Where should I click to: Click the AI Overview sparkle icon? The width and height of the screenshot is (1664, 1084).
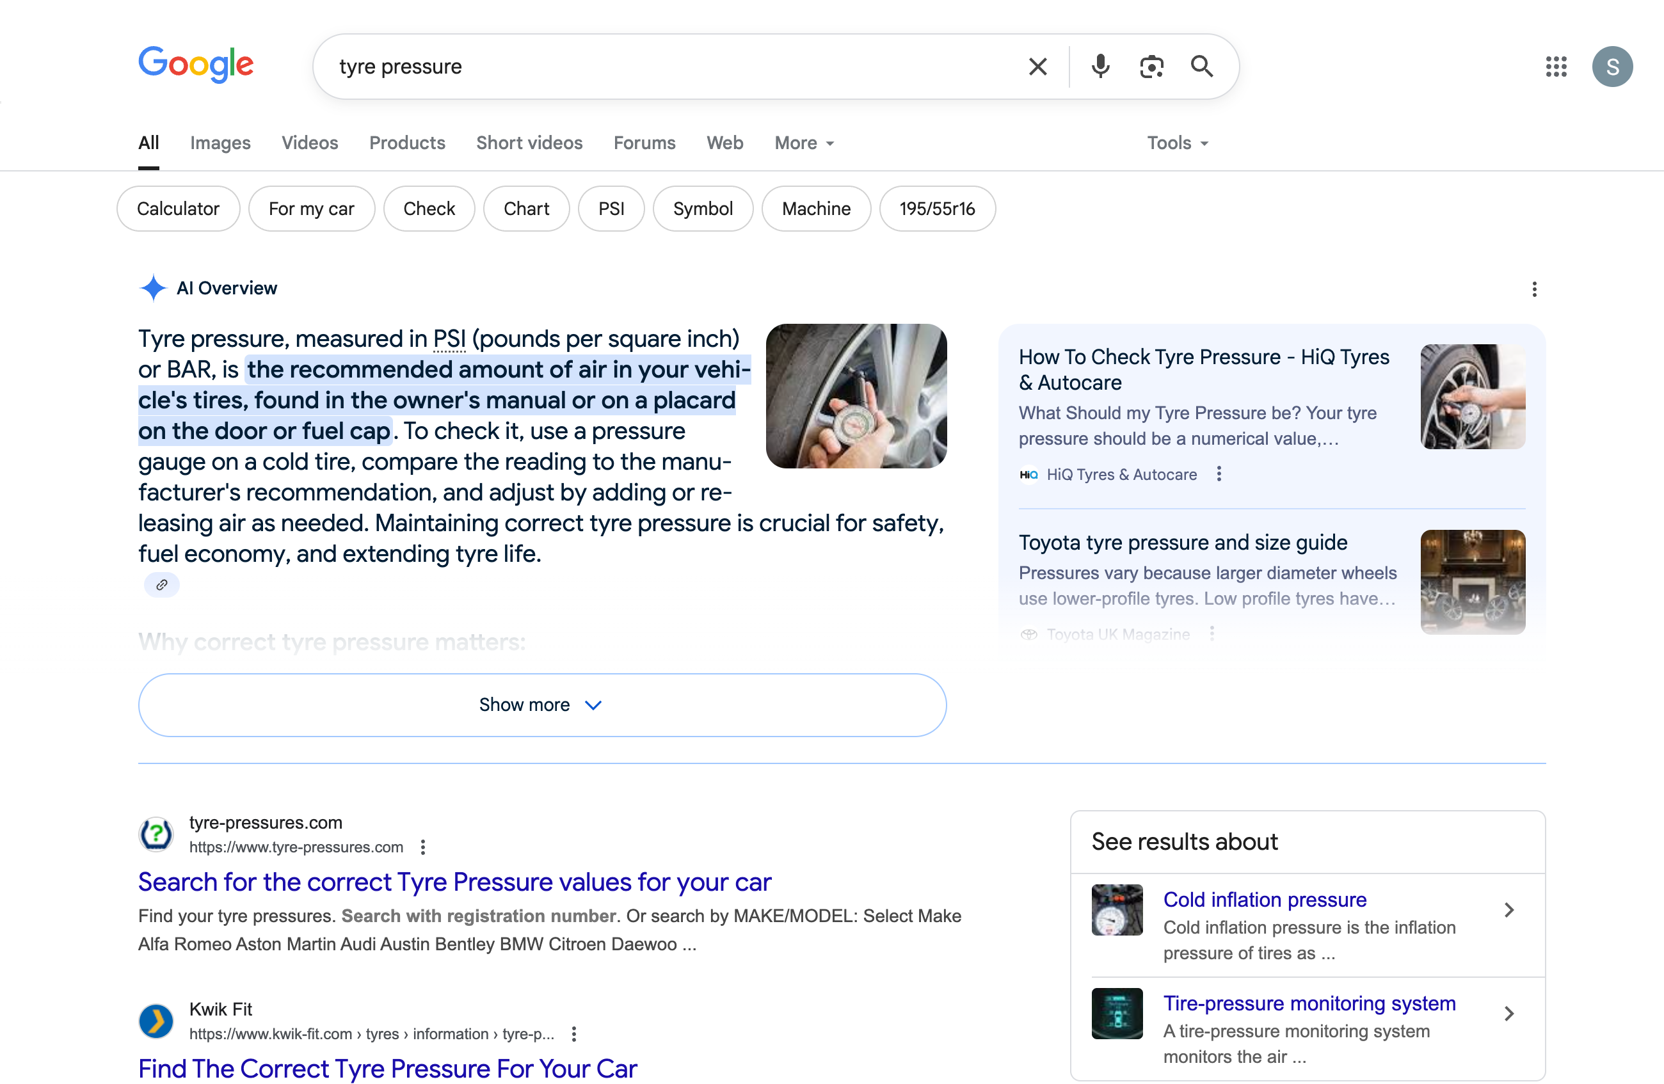[x=153, y=288]
